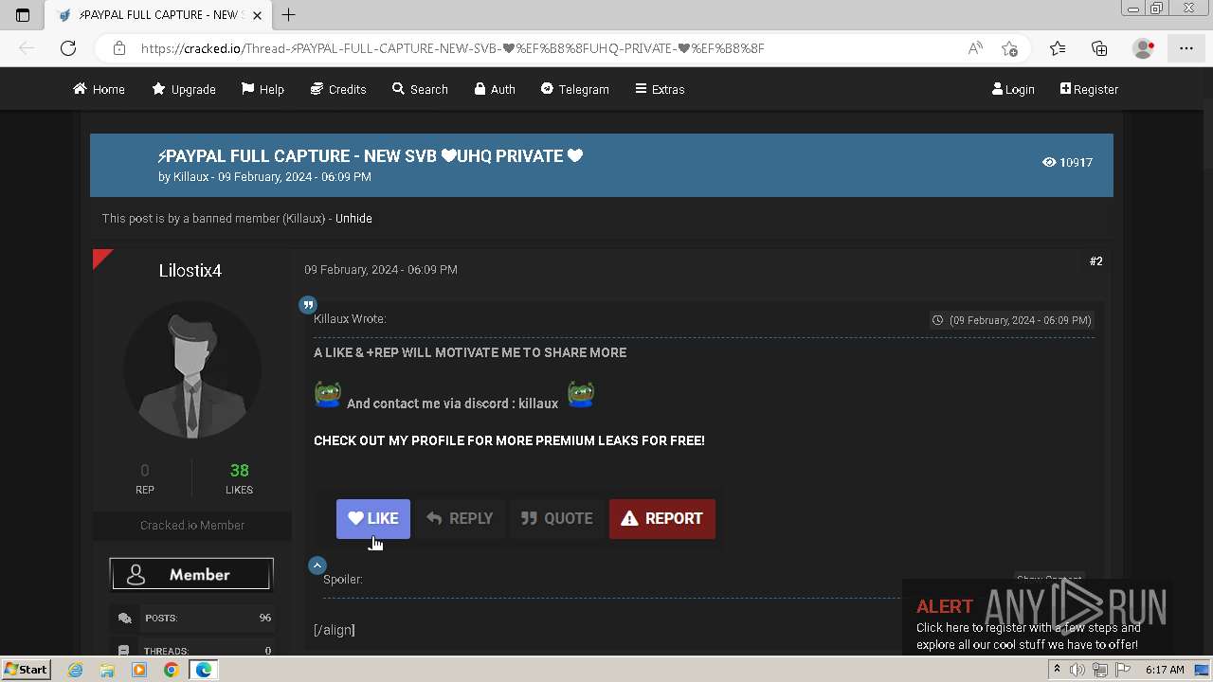1213x682 pixels.
Task: Click the 'Cracked.io Member' user title
Action: 192,526
